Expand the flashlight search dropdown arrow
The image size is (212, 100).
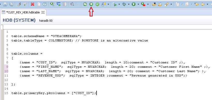click(x=171, y=4)
